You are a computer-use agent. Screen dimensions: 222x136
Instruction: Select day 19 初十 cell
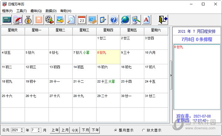(x=37, y=86)
